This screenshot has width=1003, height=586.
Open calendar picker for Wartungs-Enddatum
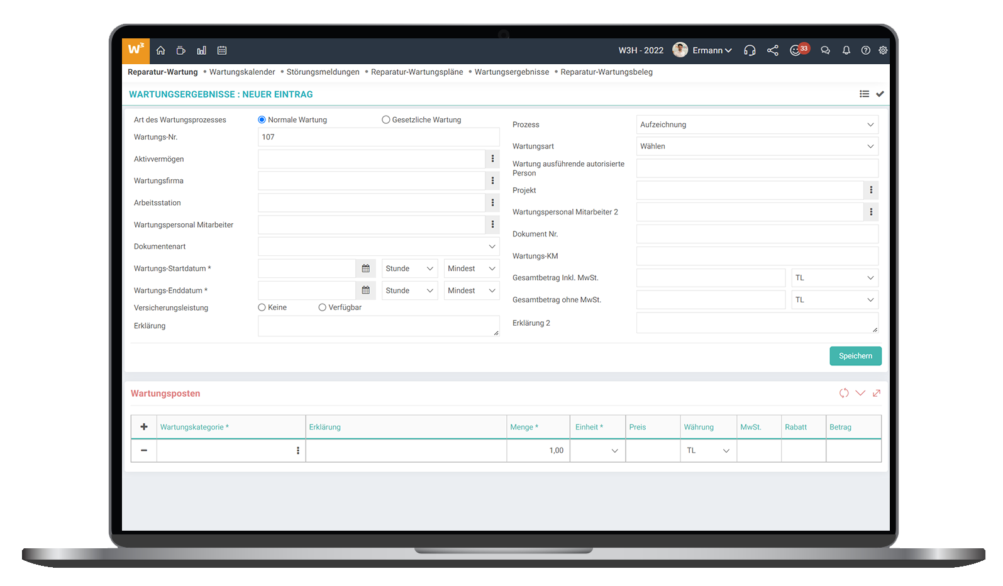(366, 290)
